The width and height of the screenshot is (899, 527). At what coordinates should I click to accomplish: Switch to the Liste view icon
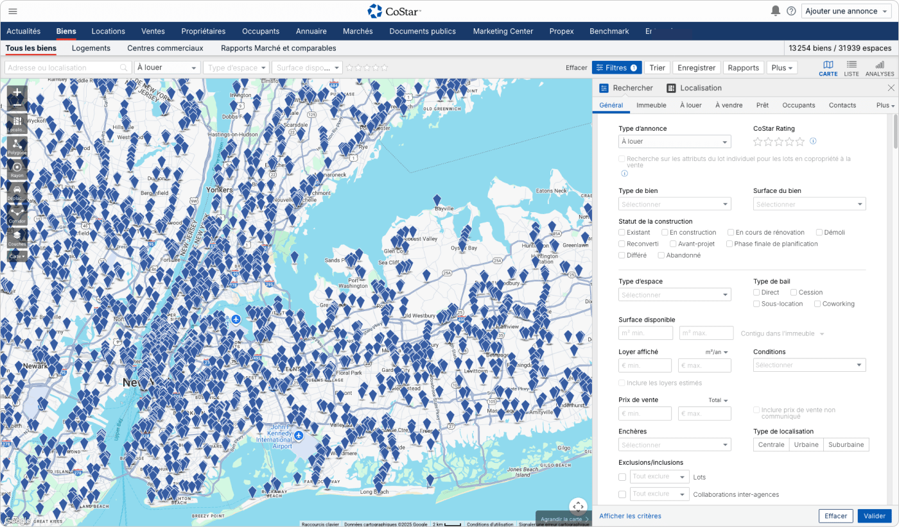pyautogui.click(x=851, y=68)
